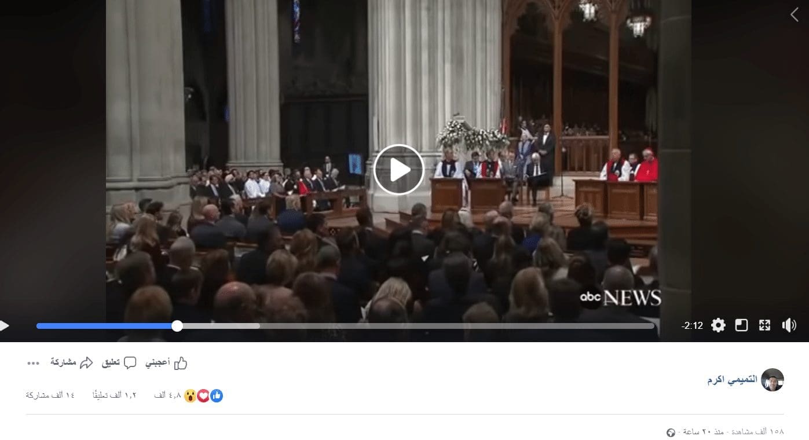Open the video settings gear
Screen dimensions: 809x440
718,325
